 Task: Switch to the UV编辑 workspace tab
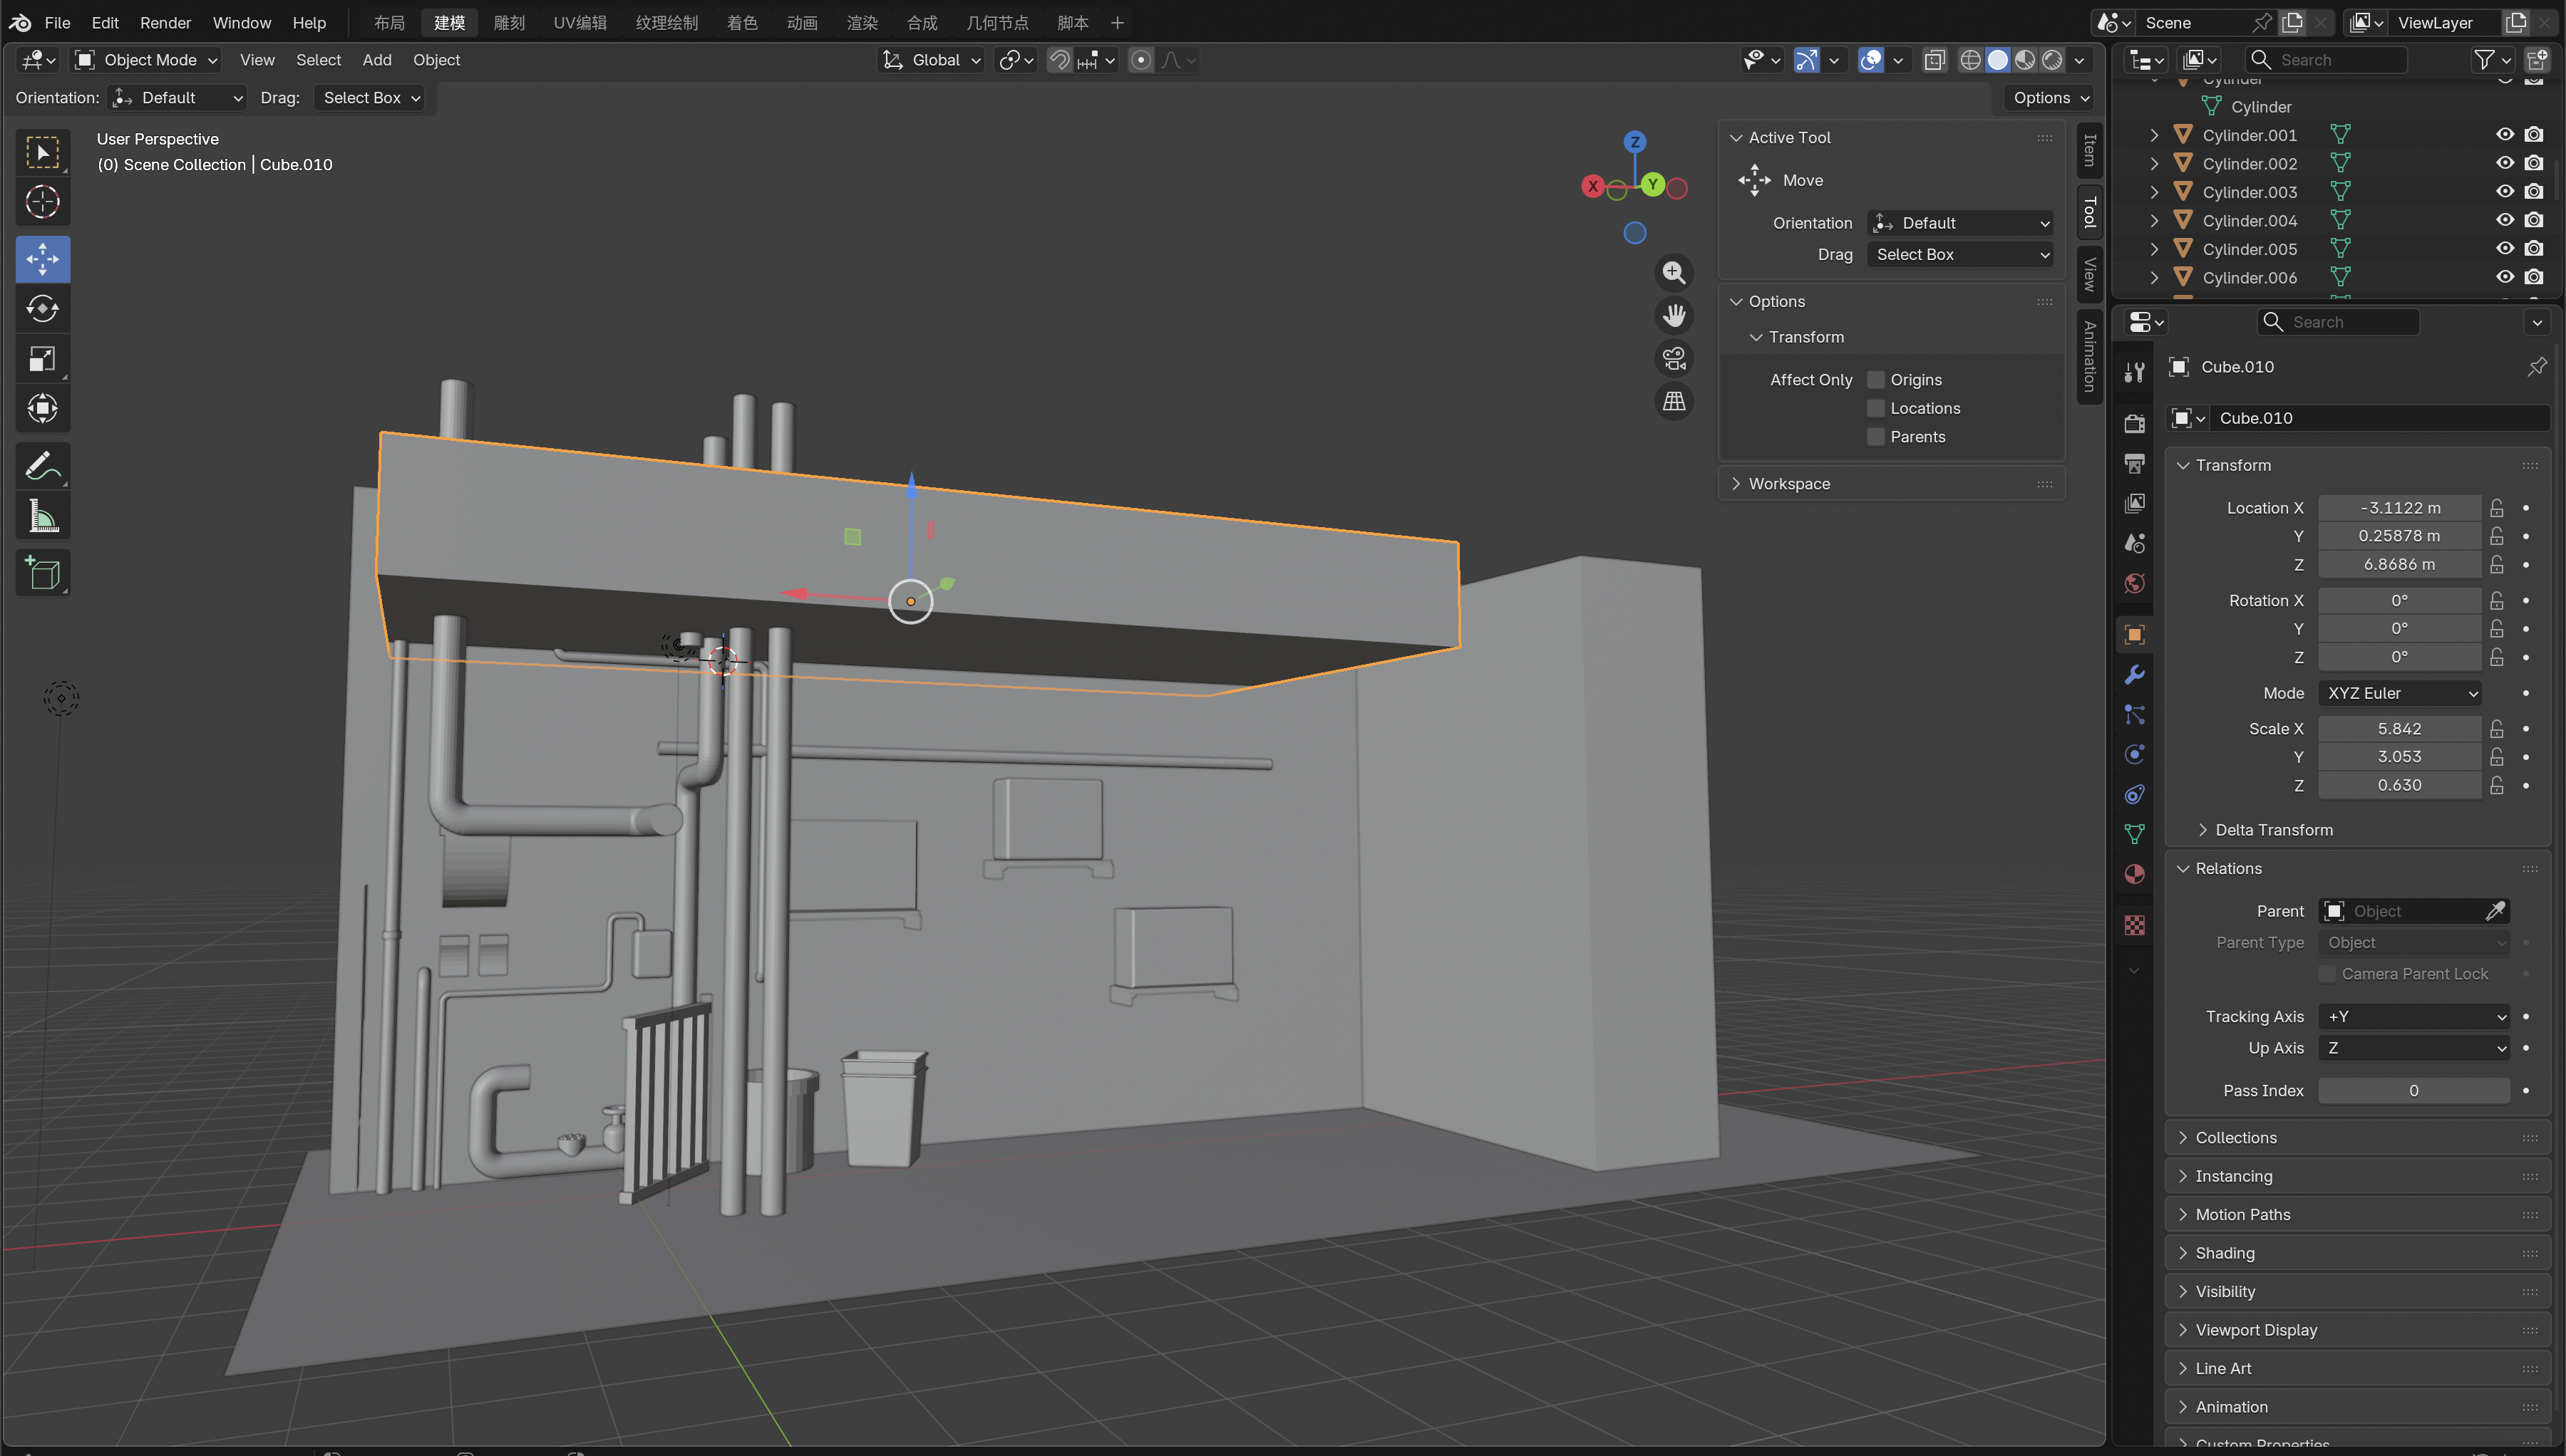coord(579,22)
